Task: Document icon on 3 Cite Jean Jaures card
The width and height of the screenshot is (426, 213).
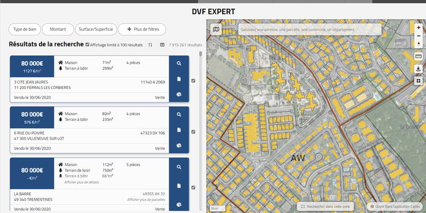Action: click(179, 79)
